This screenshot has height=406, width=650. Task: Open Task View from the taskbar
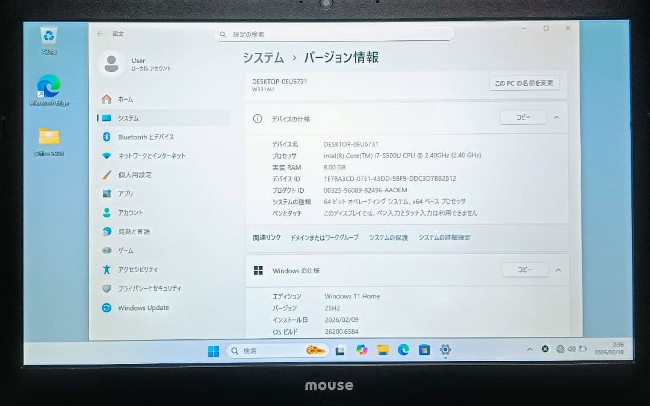click(x=341, y=350)
